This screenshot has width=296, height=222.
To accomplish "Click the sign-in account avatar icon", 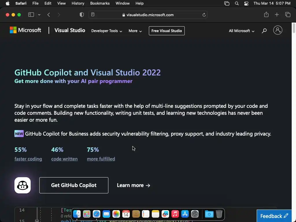I will pos(278,30).
